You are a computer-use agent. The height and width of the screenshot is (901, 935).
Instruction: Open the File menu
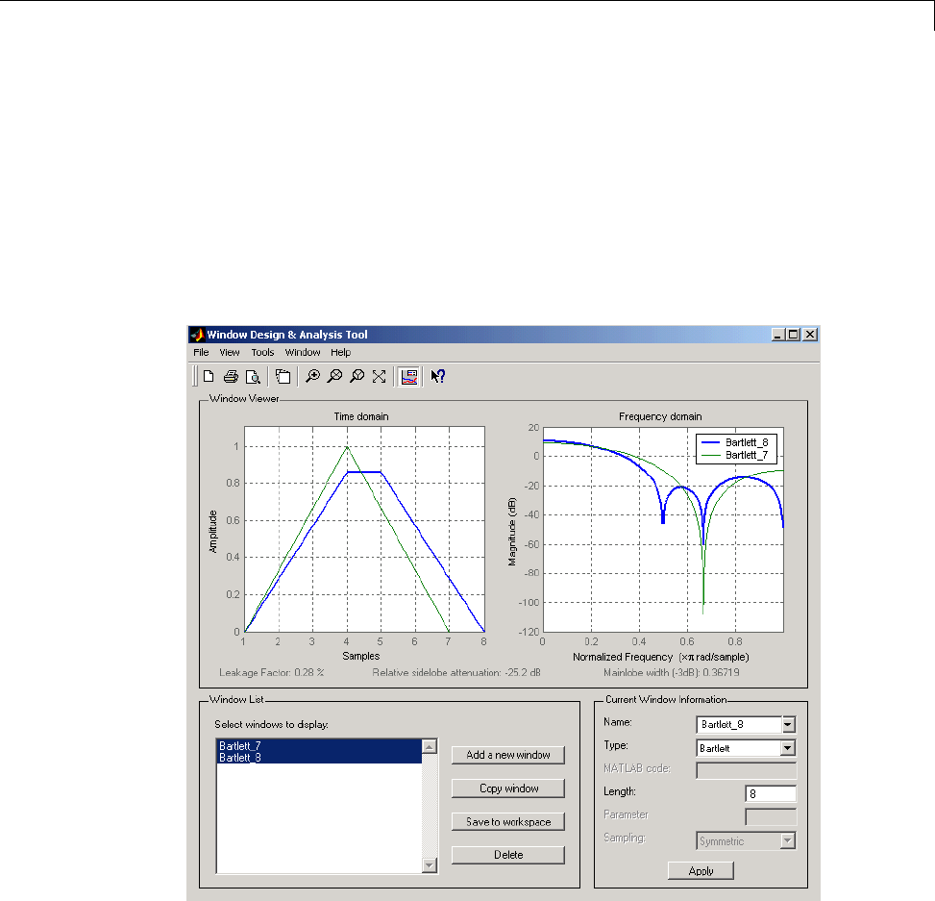(x=201, y=353)
